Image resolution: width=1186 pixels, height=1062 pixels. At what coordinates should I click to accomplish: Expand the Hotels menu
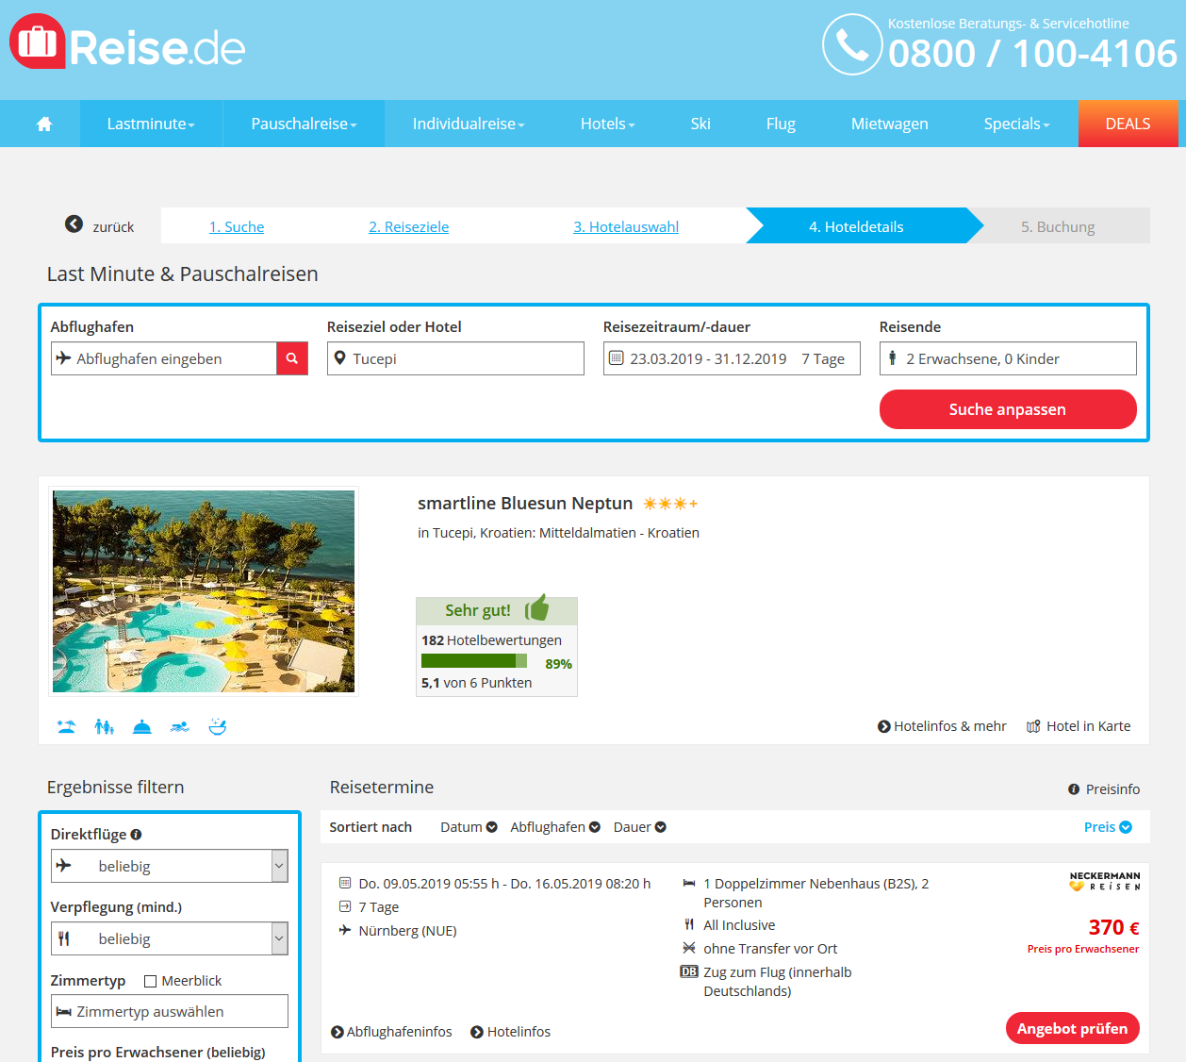tap(607, 124)
